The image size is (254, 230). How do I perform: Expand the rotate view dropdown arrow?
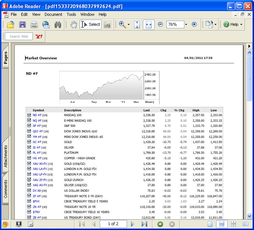215,25
